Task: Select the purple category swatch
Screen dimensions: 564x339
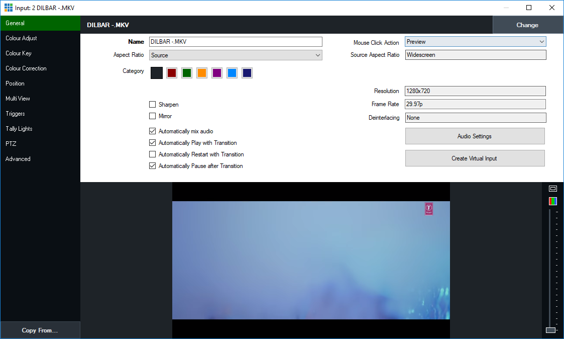Action: point(217,73)
